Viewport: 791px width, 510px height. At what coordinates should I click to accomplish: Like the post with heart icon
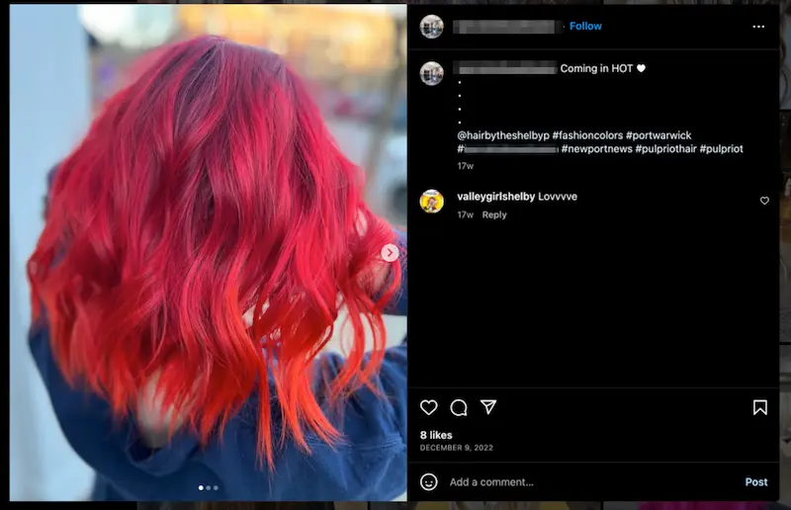coord(429,407)
